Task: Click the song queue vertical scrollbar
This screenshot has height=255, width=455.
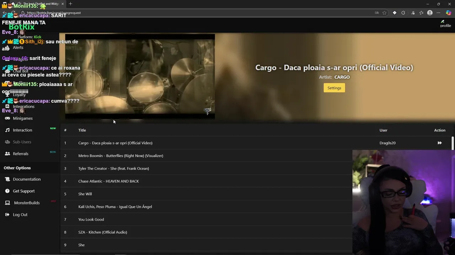Action: pos(453,143)
